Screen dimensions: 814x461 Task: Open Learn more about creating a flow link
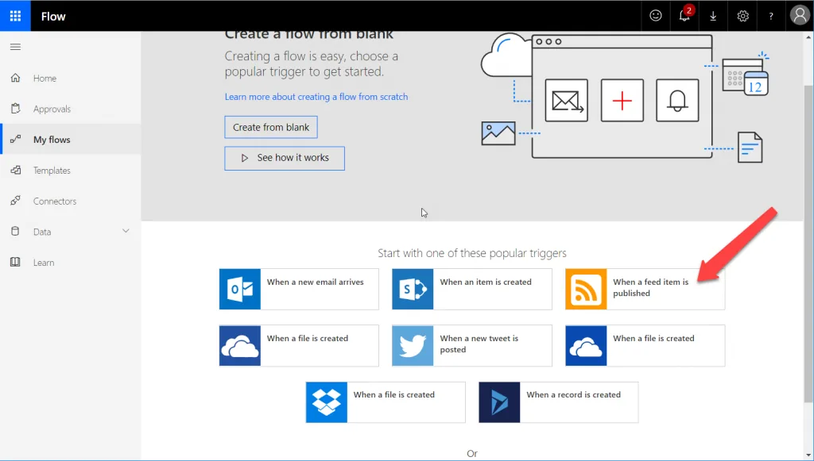[316, 97]
